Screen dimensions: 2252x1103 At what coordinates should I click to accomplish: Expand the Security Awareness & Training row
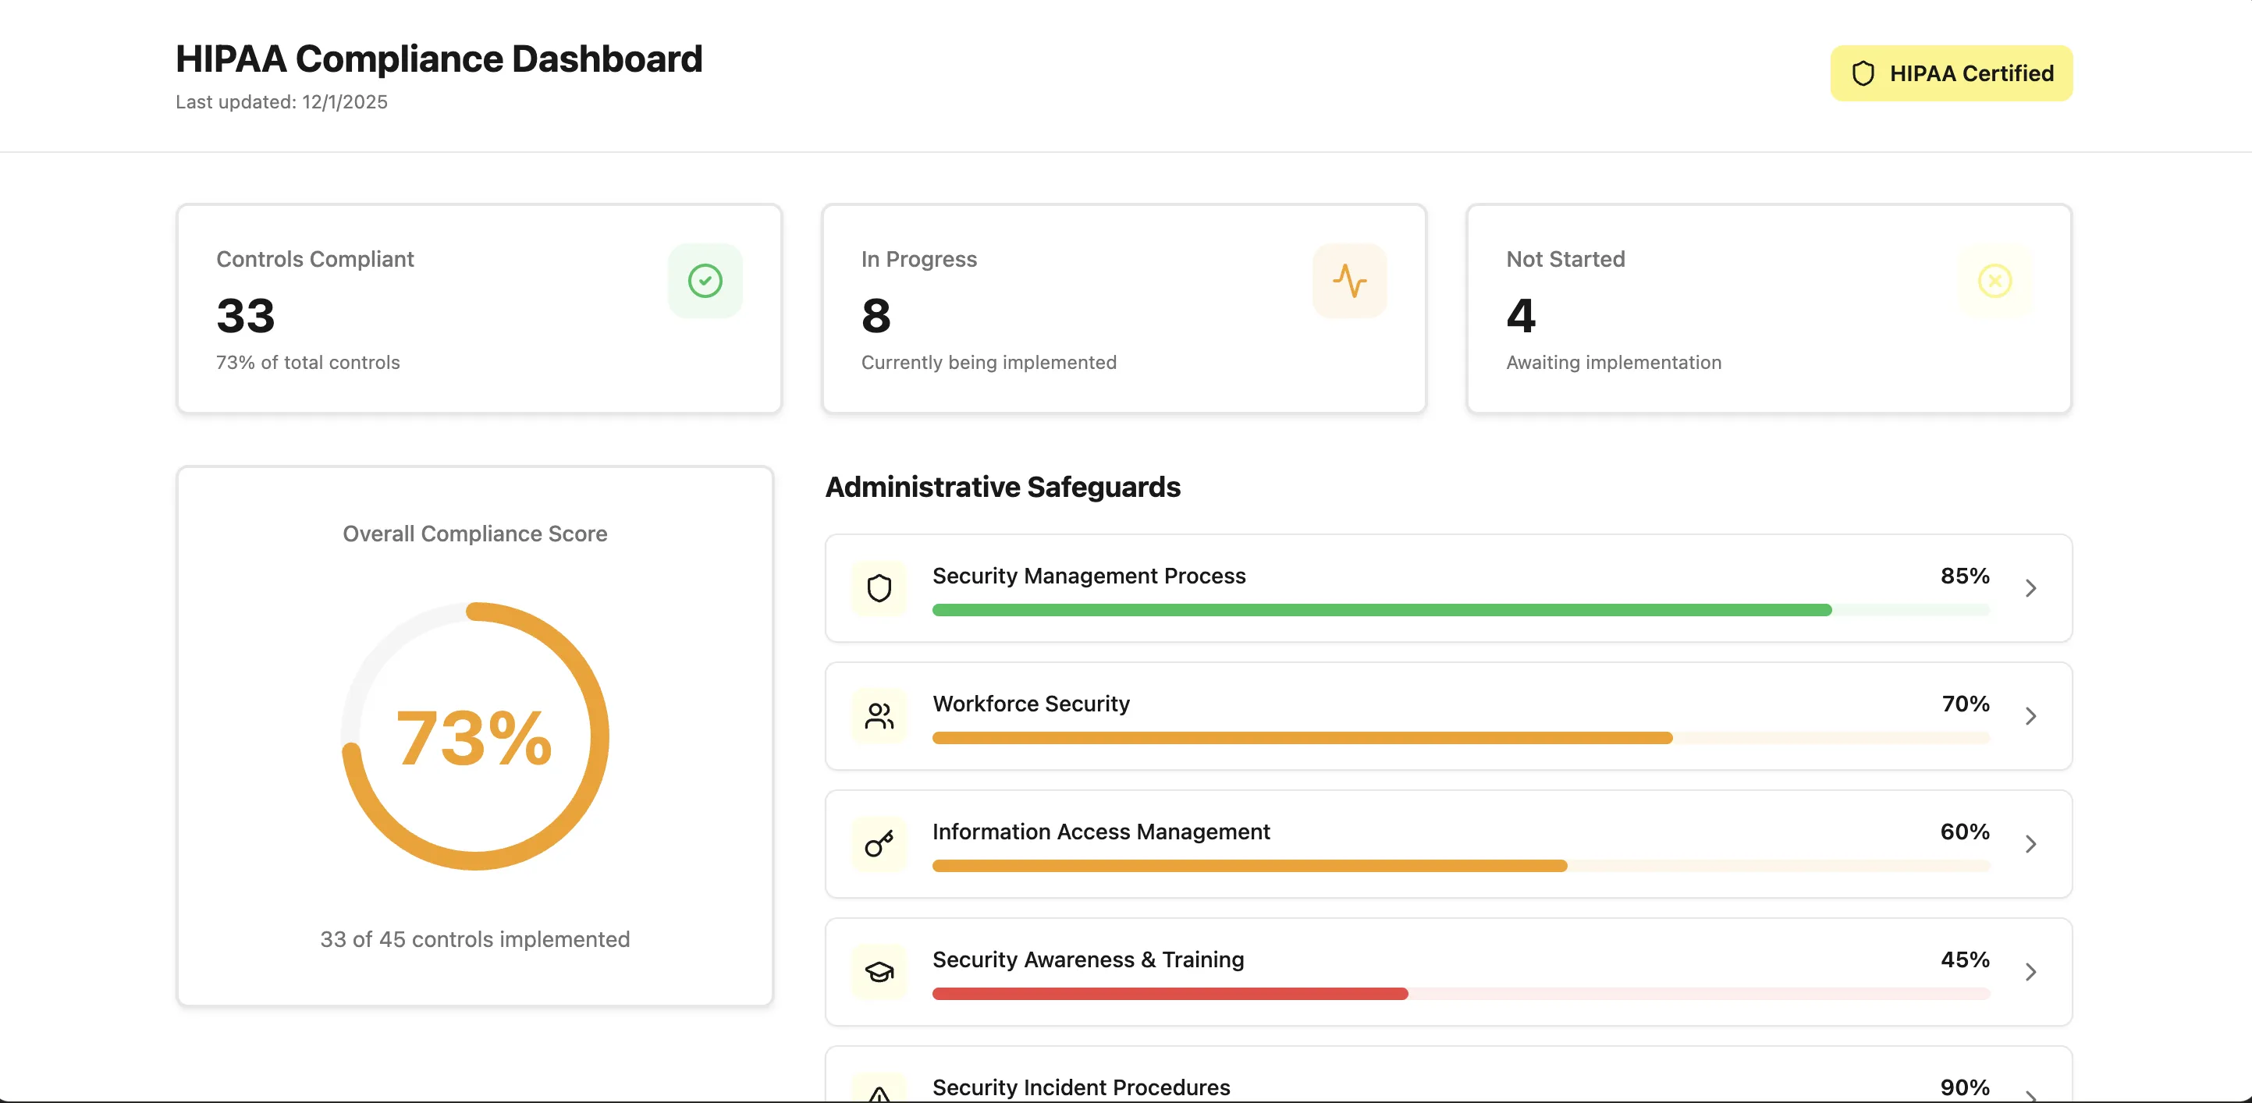click(2031, 972)
